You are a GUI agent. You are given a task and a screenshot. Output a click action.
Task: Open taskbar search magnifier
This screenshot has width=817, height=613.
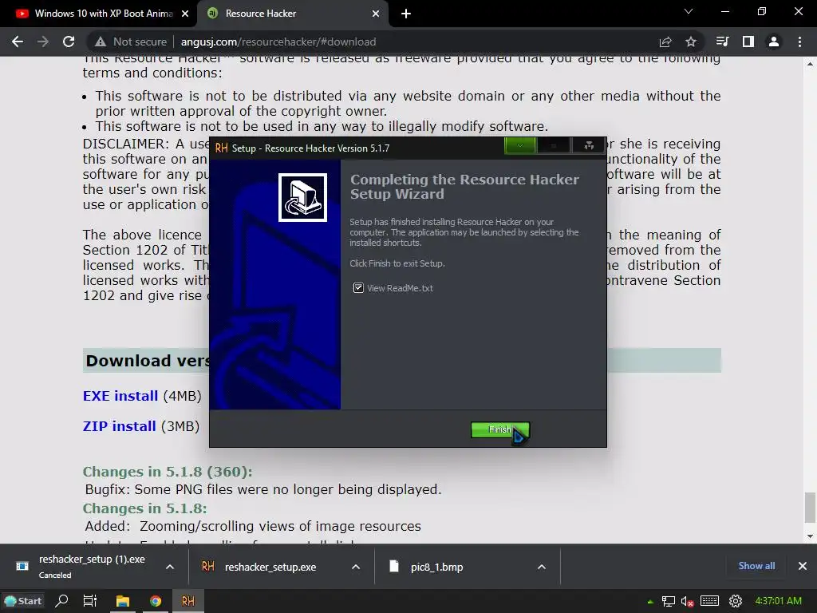61,601
